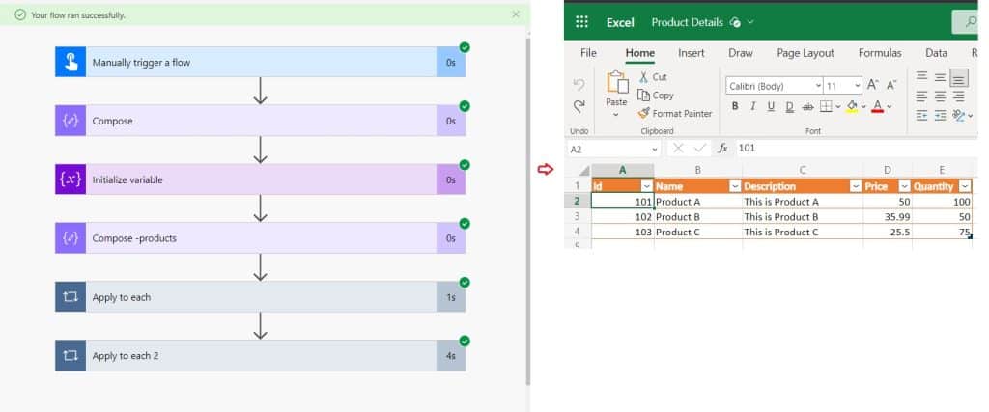Switch to the Data tab
Image resolution: width=989 pixels, height=412 pixels.
tap(937, 53)
